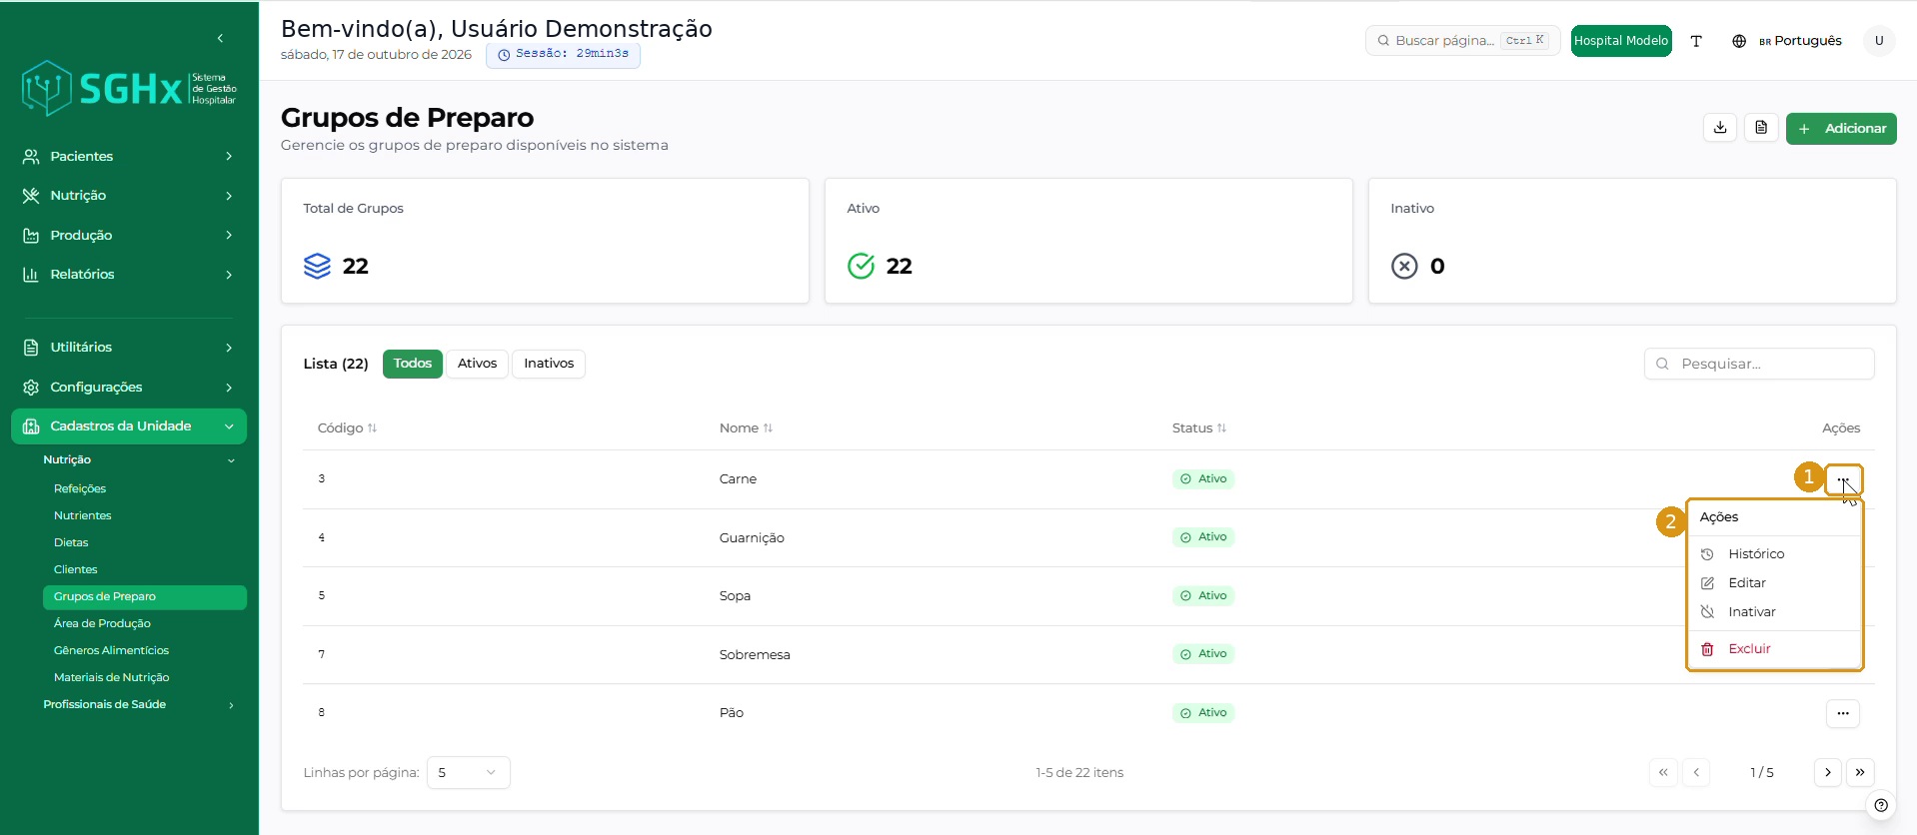Click the Buscar página search box

(x=1462, y=41)
